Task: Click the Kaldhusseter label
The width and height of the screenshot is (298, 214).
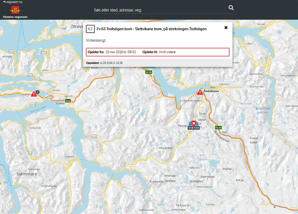Action: 146,210
